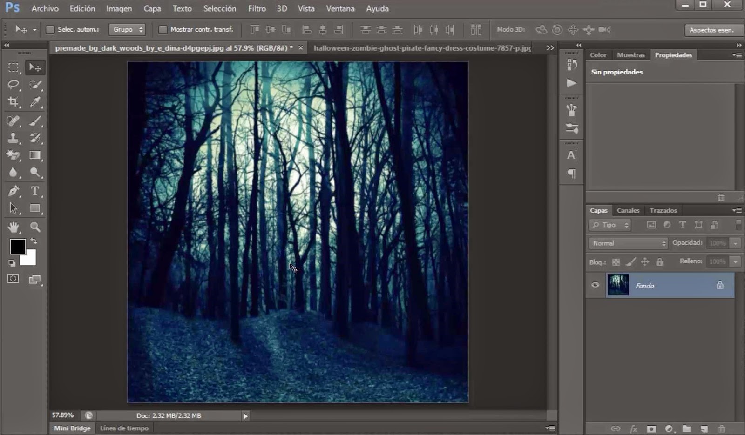This screenshot has height=435, width=745.
Task: Open the Línea de tiempo tab
Action: 124,428
